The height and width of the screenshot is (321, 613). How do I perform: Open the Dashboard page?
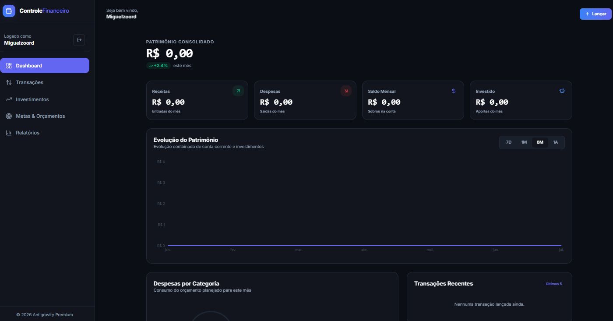[x=45, y=66]
